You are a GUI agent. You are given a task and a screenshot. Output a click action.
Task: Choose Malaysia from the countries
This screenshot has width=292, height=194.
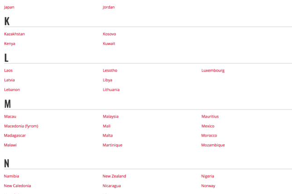(110, 117)
